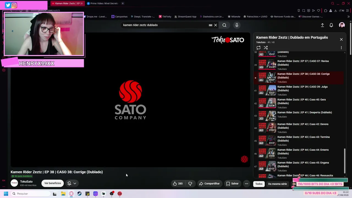Open the browser easy setup menu icon
The image size is (352, 198).
[x=348, y=11]
